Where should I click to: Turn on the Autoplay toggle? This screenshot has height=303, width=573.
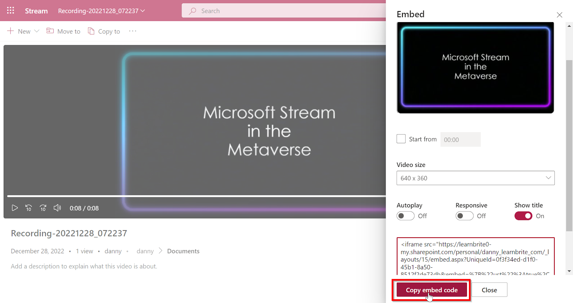click(405, 216)
